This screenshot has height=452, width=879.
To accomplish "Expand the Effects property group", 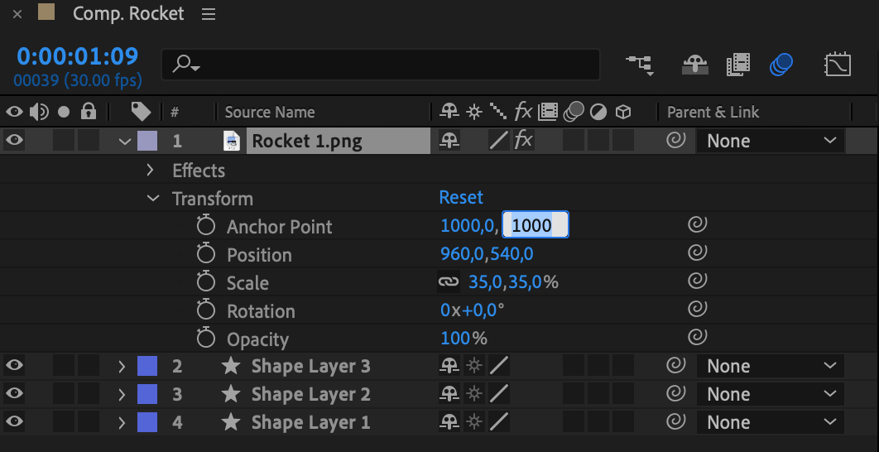I will click(150, 171).
